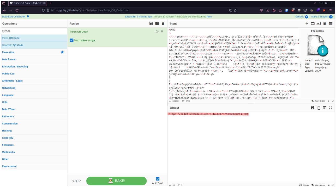The image size is (336, 187).
Task: Maximise the output pane
Action: tap(331, 108)
